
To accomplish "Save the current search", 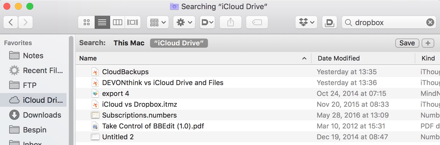I will coord(407,43).
